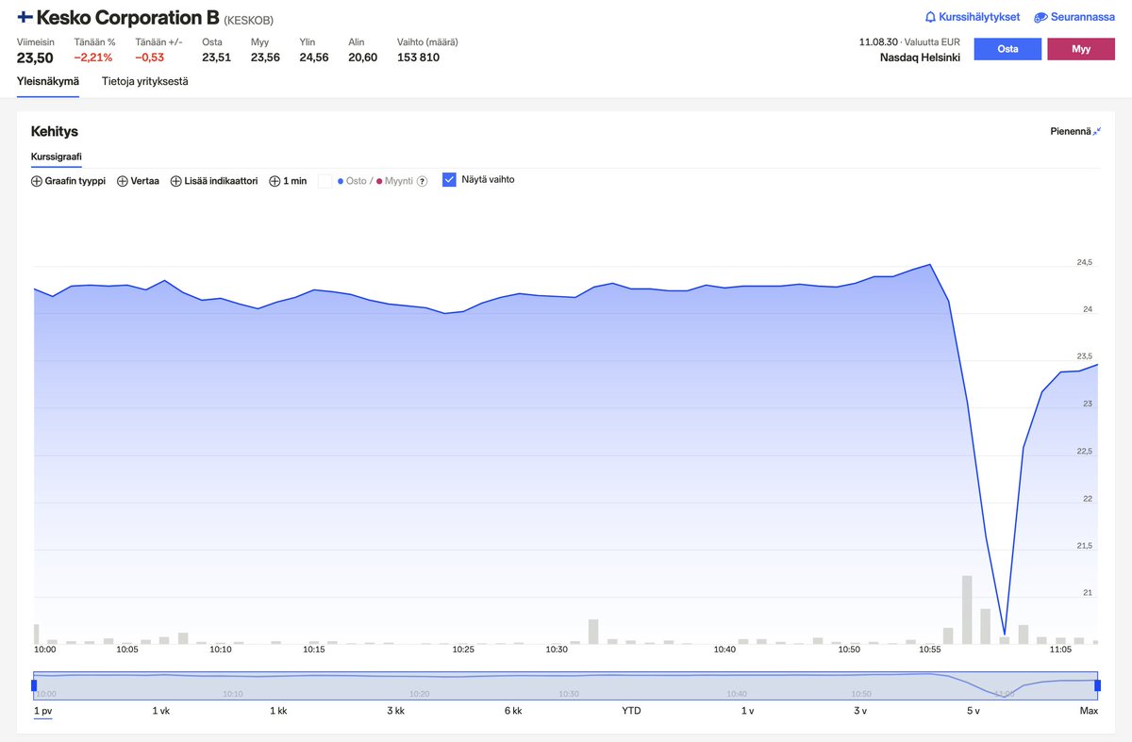Click the Tänään % value −2,21%

point(93,58)
